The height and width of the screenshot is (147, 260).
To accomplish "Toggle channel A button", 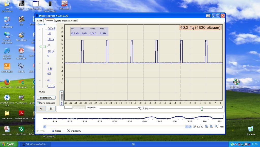I will (x=41, y=109).
